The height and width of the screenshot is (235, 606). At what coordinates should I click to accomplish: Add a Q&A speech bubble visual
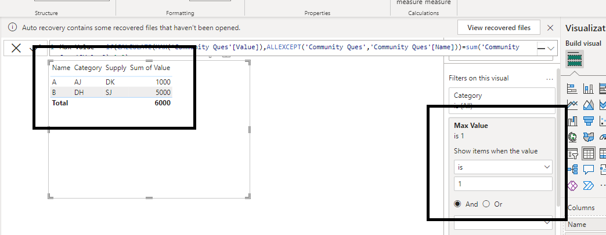(588, 170)
